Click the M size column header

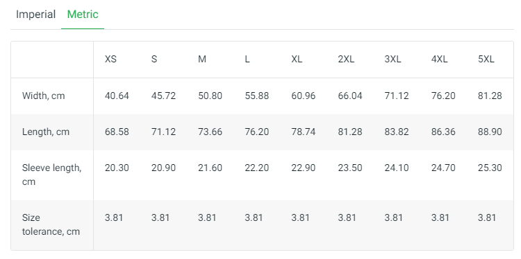(202, 60)
